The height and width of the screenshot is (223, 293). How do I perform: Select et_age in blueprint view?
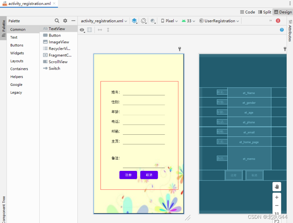249,112
